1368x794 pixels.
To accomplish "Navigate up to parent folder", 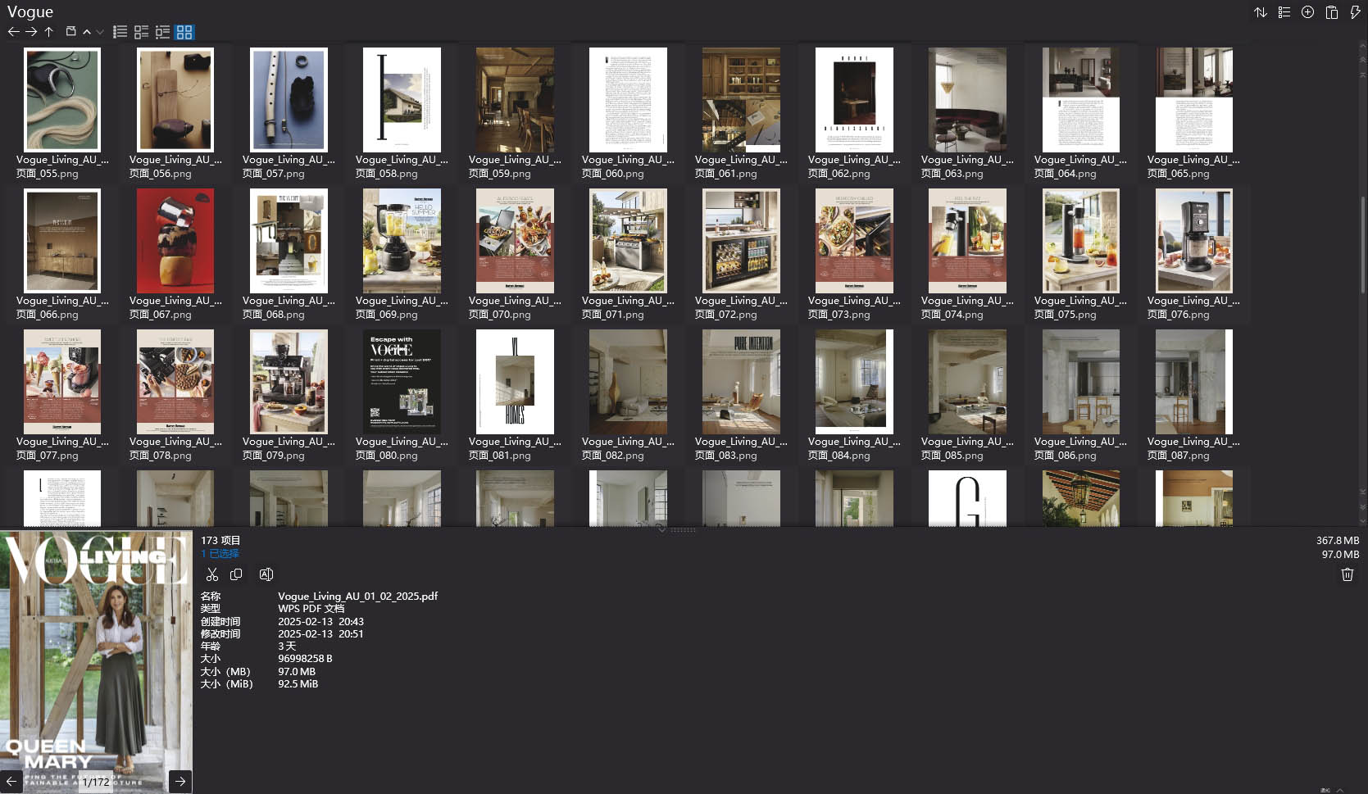I will (x=49, y=31).
